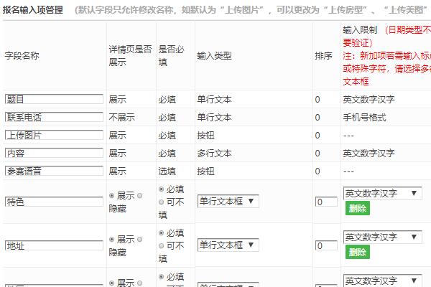Select 可不填 radio in 地址 row
This screenshot has height=287, width=431.
(x=162, y=246)
